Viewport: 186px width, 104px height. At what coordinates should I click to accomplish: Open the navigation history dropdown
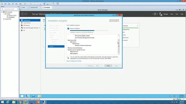click(28, 14)
